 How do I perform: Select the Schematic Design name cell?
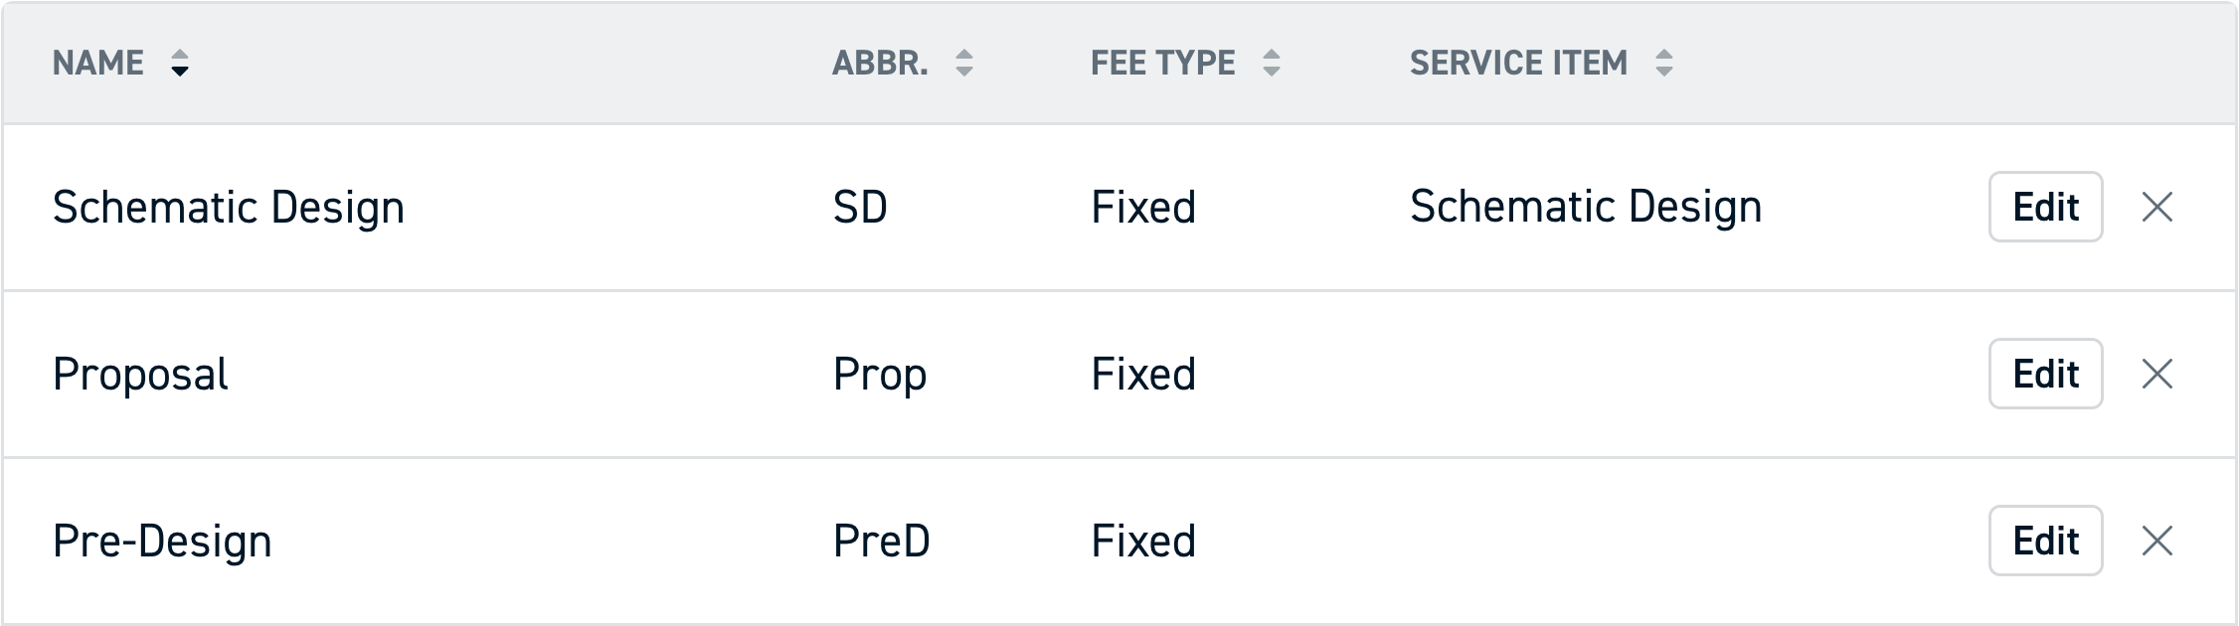pyautogui.click(x=229, y=207)
